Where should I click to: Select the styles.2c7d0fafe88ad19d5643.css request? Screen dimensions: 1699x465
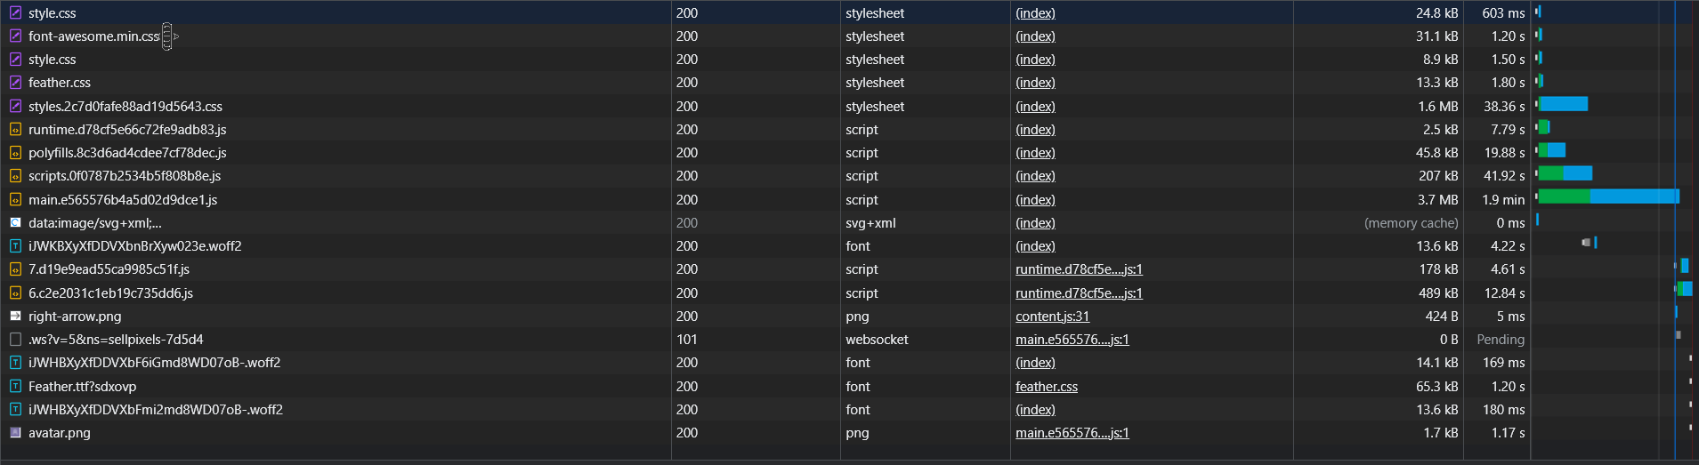tap(125, 107)
